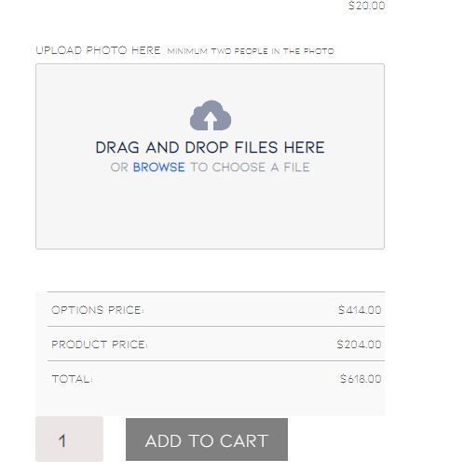The image size is (464, 473).
Task: Focus the quantity field showing 1
Action: [x=69, y=439]
